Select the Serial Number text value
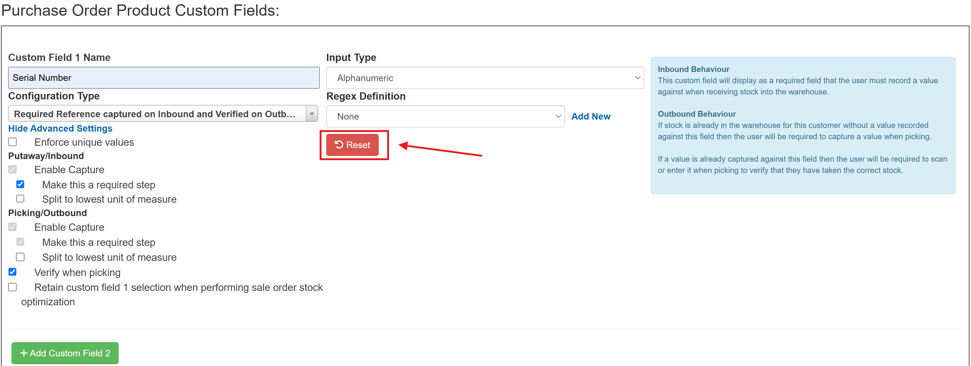 point(42,77)
